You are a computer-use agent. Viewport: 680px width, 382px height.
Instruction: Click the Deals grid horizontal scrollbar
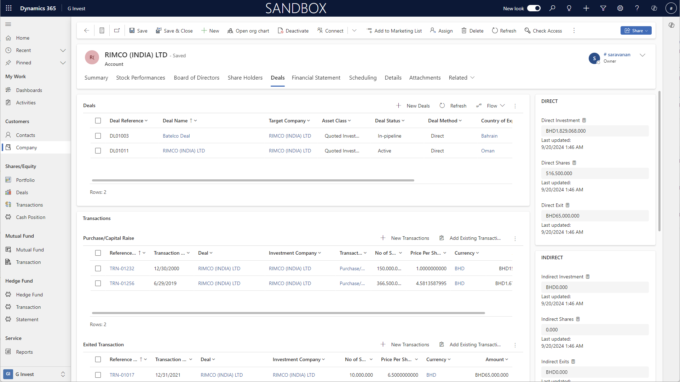pyautogui.click(x=253, y=180)
